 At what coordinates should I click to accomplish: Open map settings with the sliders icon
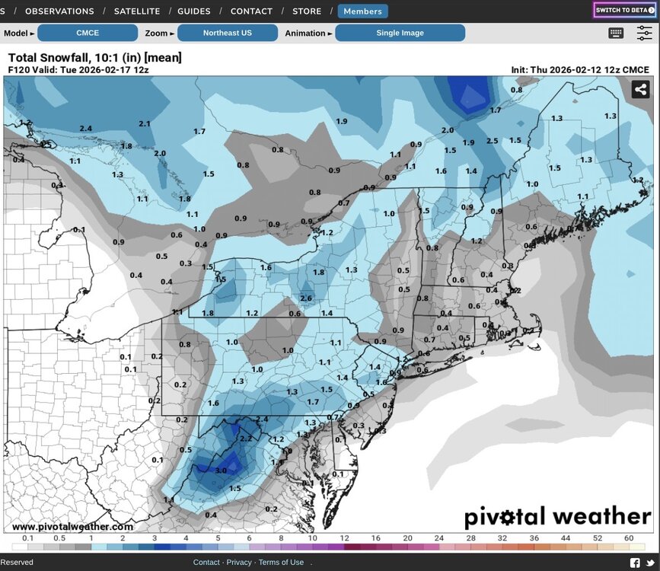pos(644,33)
